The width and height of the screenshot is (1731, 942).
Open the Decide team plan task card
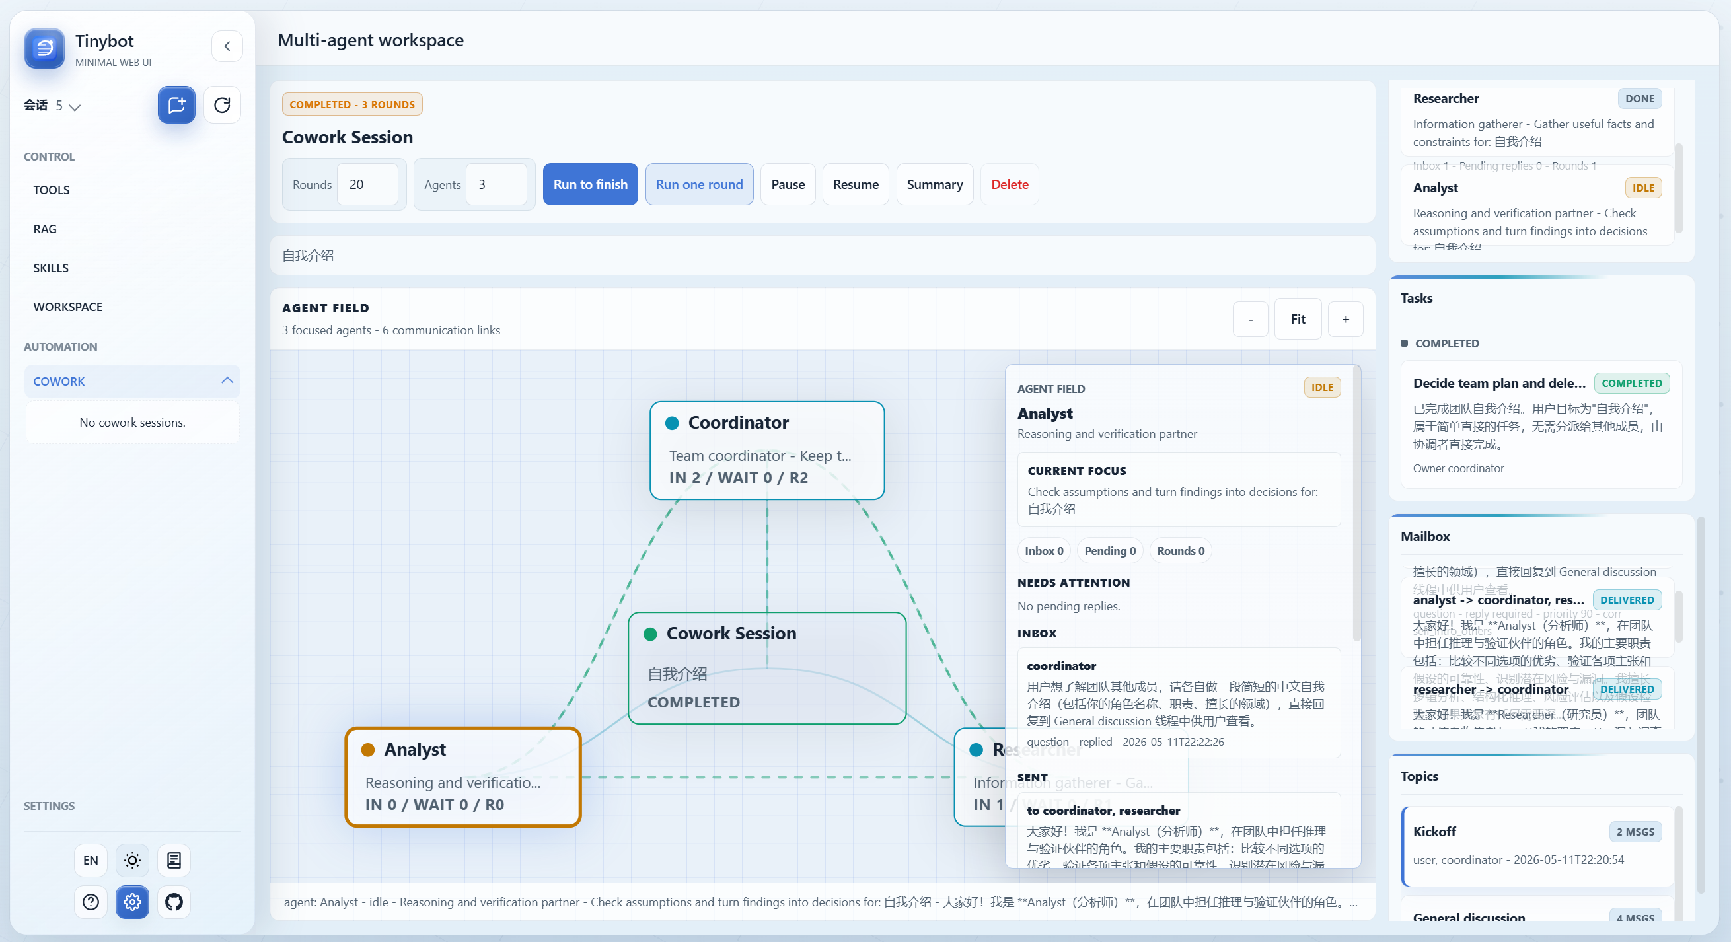tap(1541, 425)
